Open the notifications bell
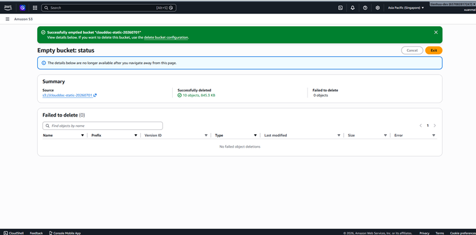Image resolution: width=476 pixels, height=235 pixels. (x=353, y=8)
